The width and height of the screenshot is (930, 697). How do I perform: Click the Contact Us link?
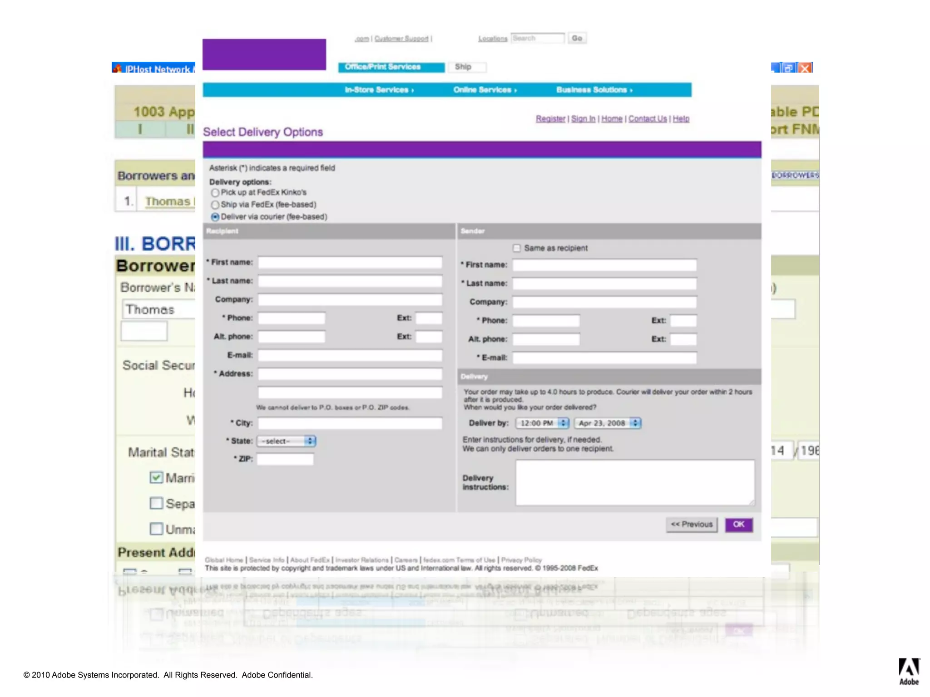pos(648,119)
